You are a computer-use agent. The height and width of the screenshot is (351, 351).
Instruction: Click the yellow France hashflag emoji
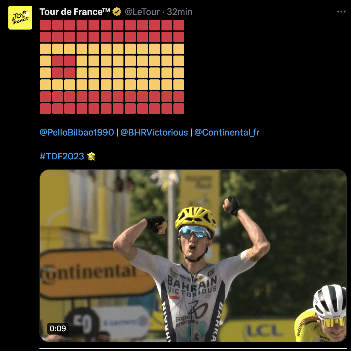click(91, 156)
